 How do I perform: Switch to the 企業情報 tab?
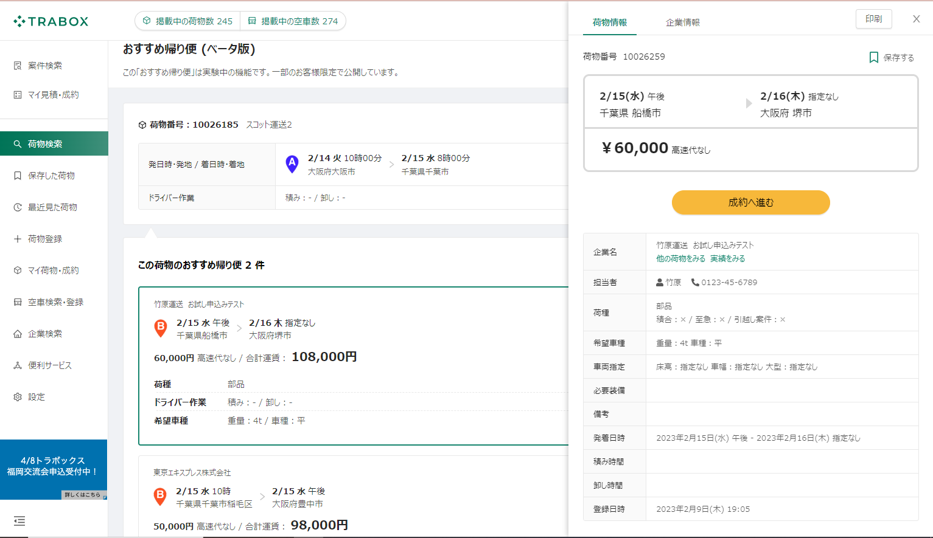pos(683,22)
